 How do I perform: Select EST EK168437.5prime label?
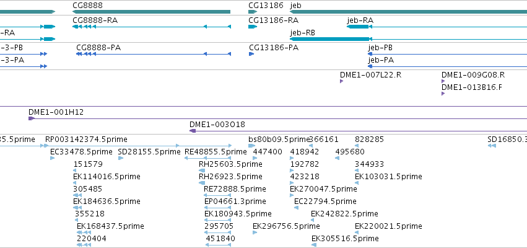click(110, 226)
